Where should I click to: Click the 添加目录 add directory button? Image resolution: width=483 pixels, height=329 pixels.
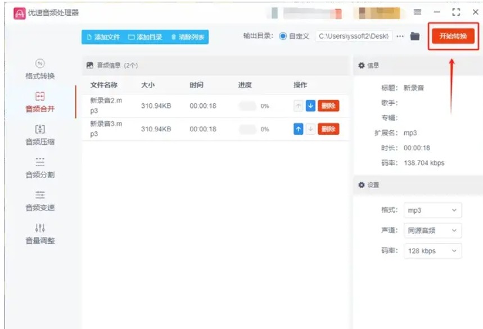click(145, 37)
